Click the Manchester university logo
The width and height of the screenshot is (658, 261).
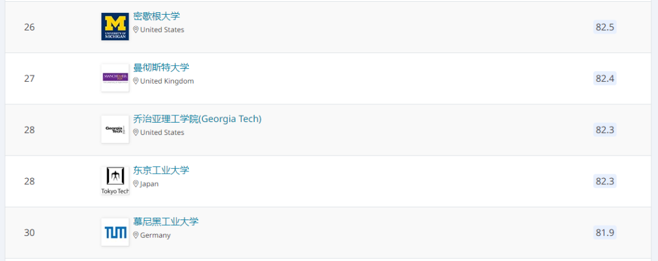point(115,78)
